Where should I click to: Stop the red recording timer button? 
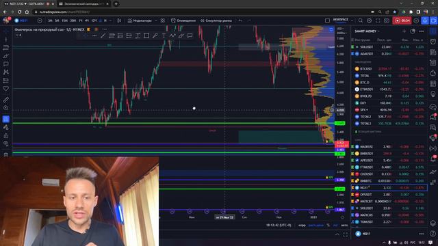[x=402, y=20]
